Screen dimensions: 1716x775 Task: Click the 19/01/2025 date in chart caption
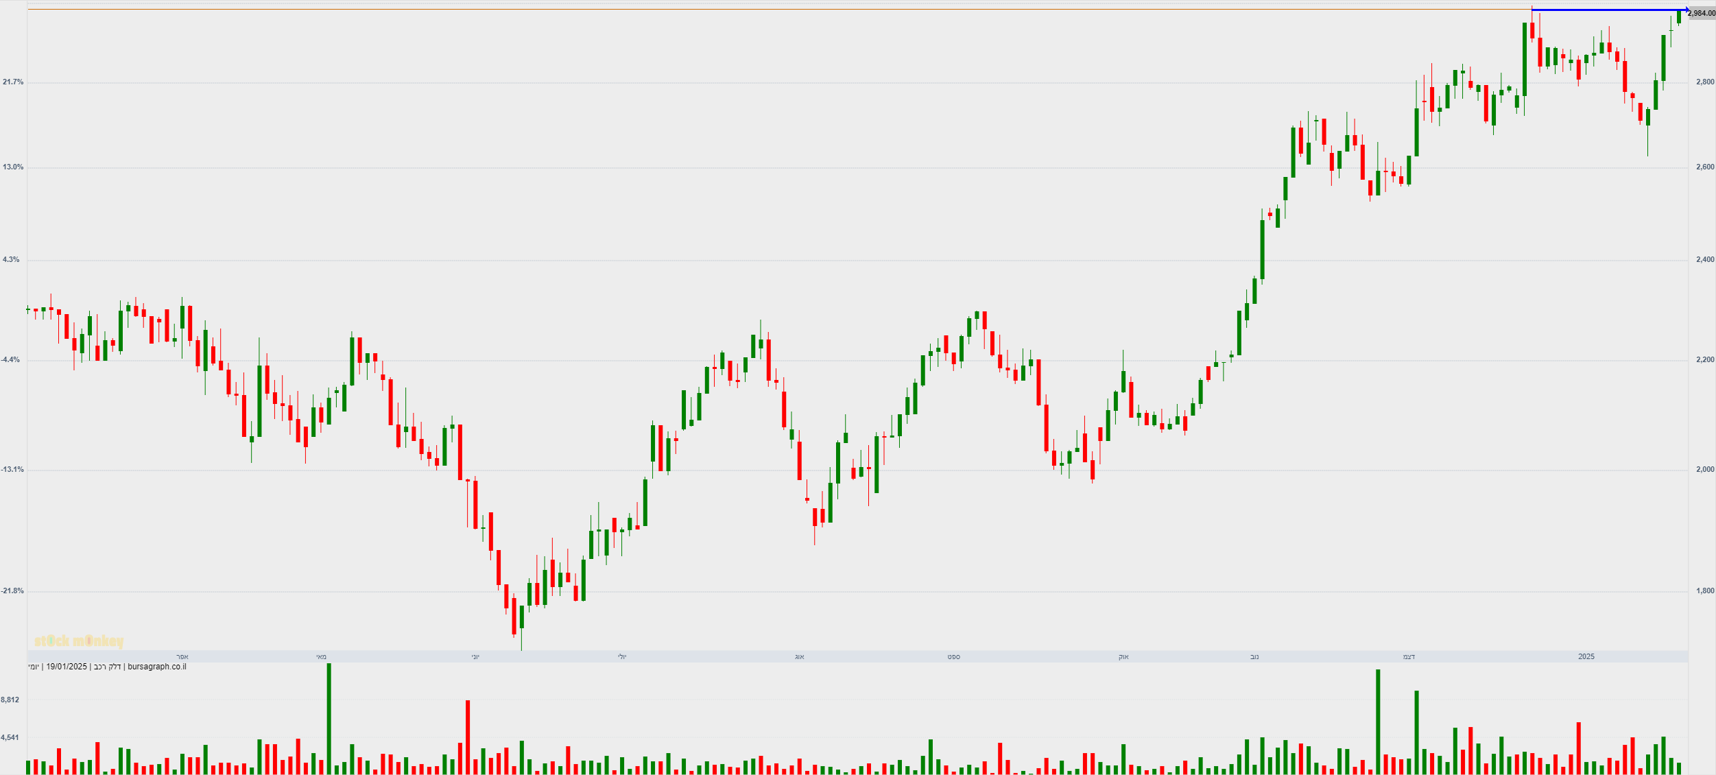click(x=67, y=667)
